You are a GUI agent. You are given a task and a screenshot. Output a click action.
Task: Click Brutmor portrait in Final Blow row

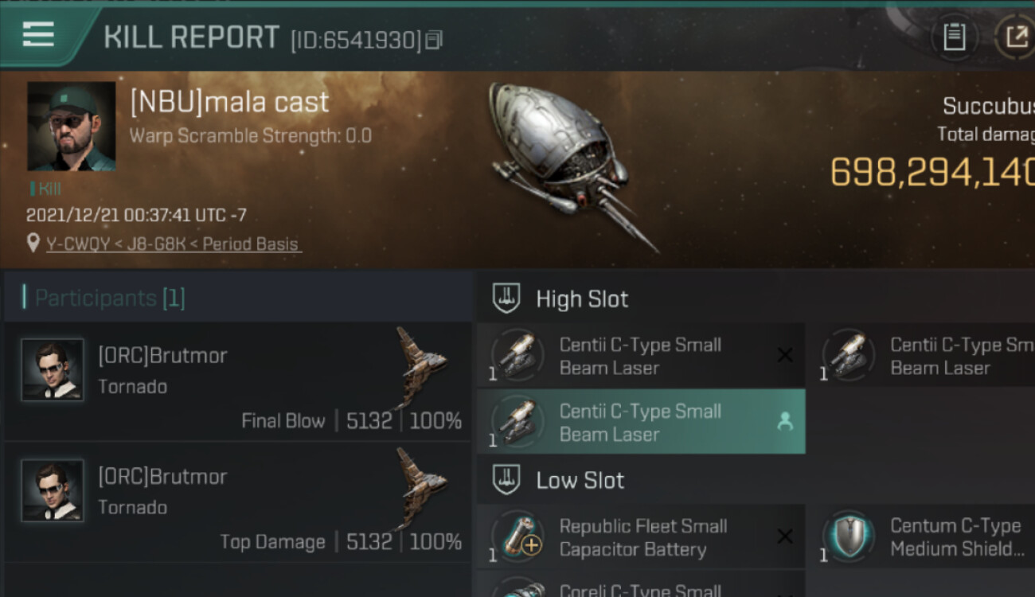tap(53, 369)
